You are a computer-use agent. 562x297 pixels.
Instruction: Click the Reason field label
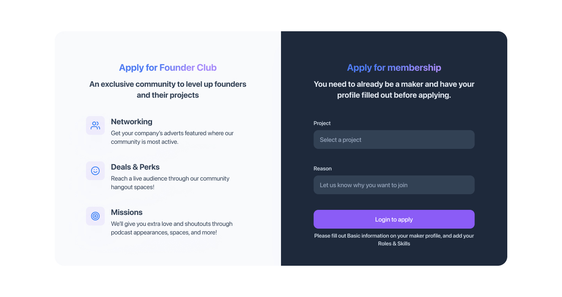pyautogui.click(x=322, y=168)
